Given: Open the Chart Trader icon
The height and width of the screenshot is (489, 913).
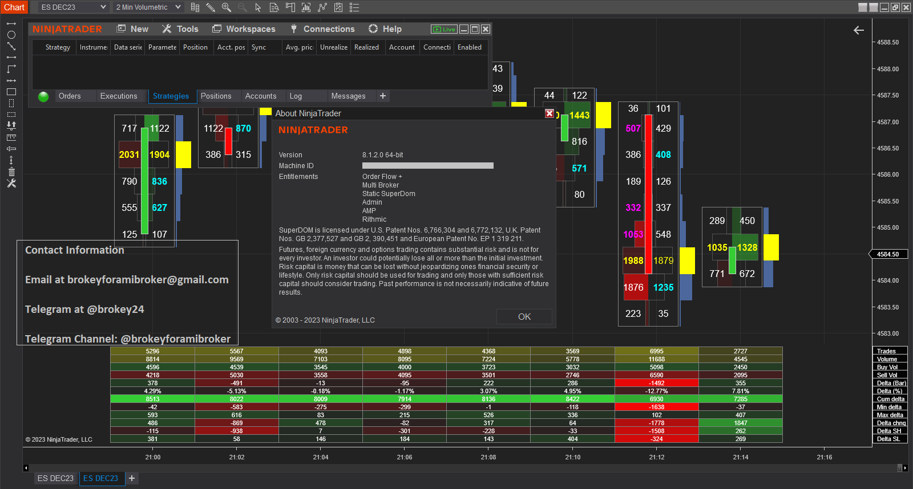Looking at the screenshot, I should pyautogui.click(x=290, y=7).
